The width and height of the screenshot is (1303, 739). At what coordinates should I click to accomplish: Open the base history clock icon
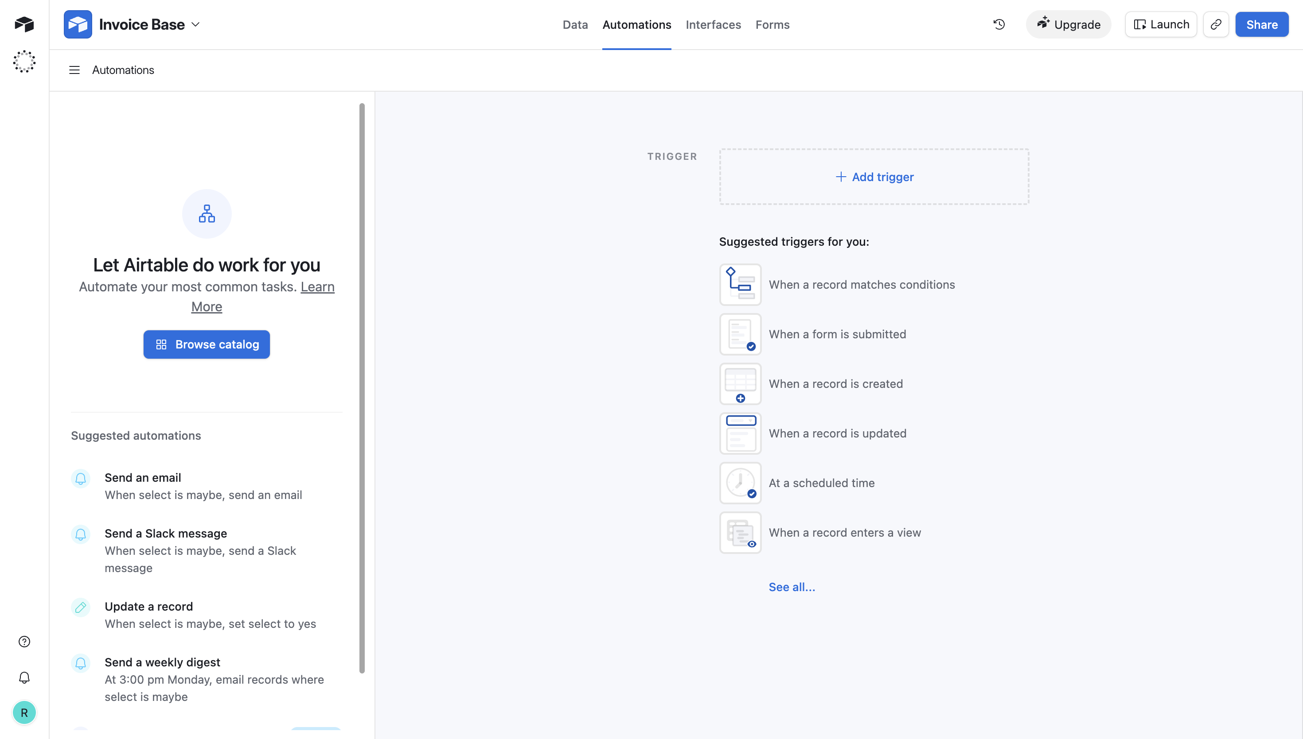(999, 24)
